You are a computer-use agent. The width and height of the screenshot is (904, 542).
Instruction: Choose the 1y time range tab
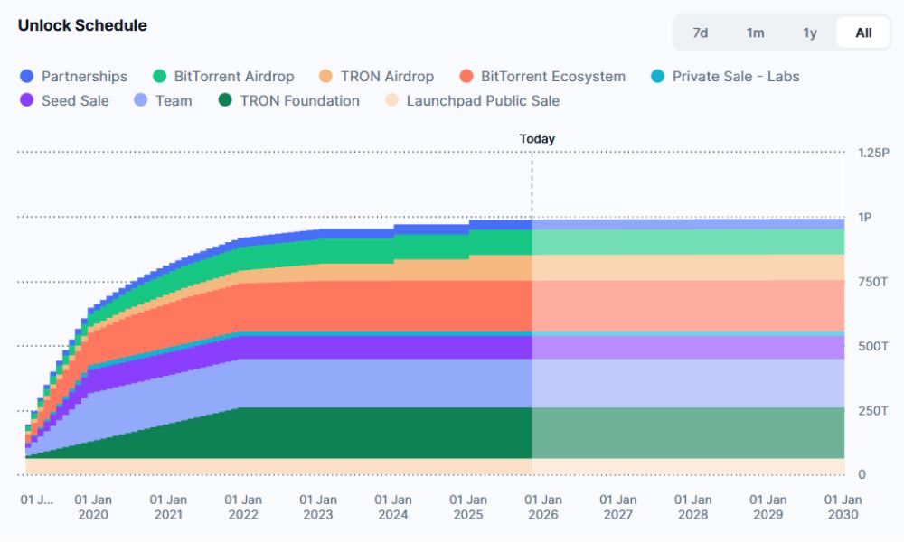[810, 33]
